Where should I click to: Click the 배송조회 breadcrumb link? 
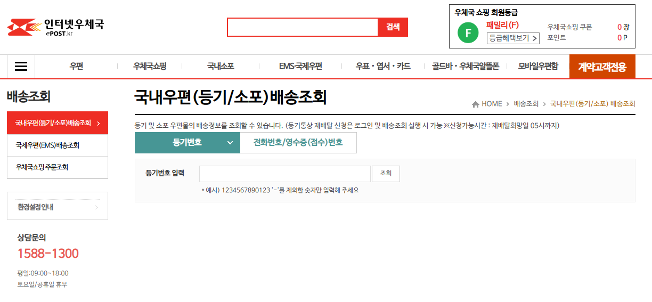coord(526,104)
